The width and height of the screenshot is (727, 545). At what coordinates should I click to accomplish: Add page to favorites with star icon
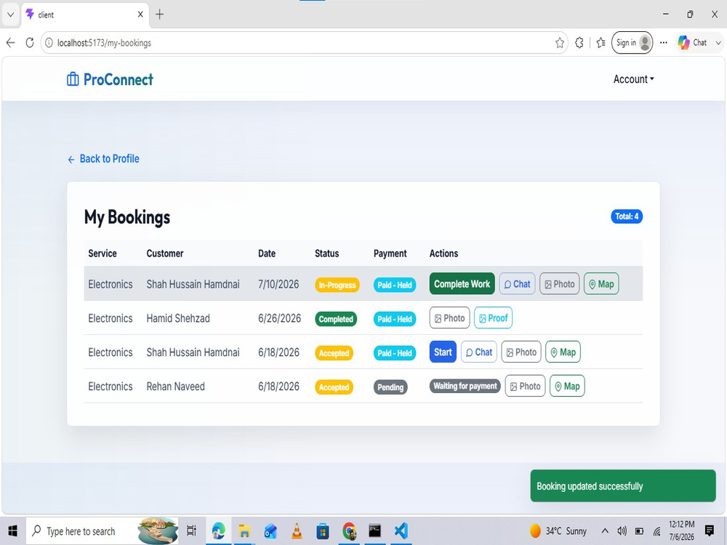click(560, 43)
